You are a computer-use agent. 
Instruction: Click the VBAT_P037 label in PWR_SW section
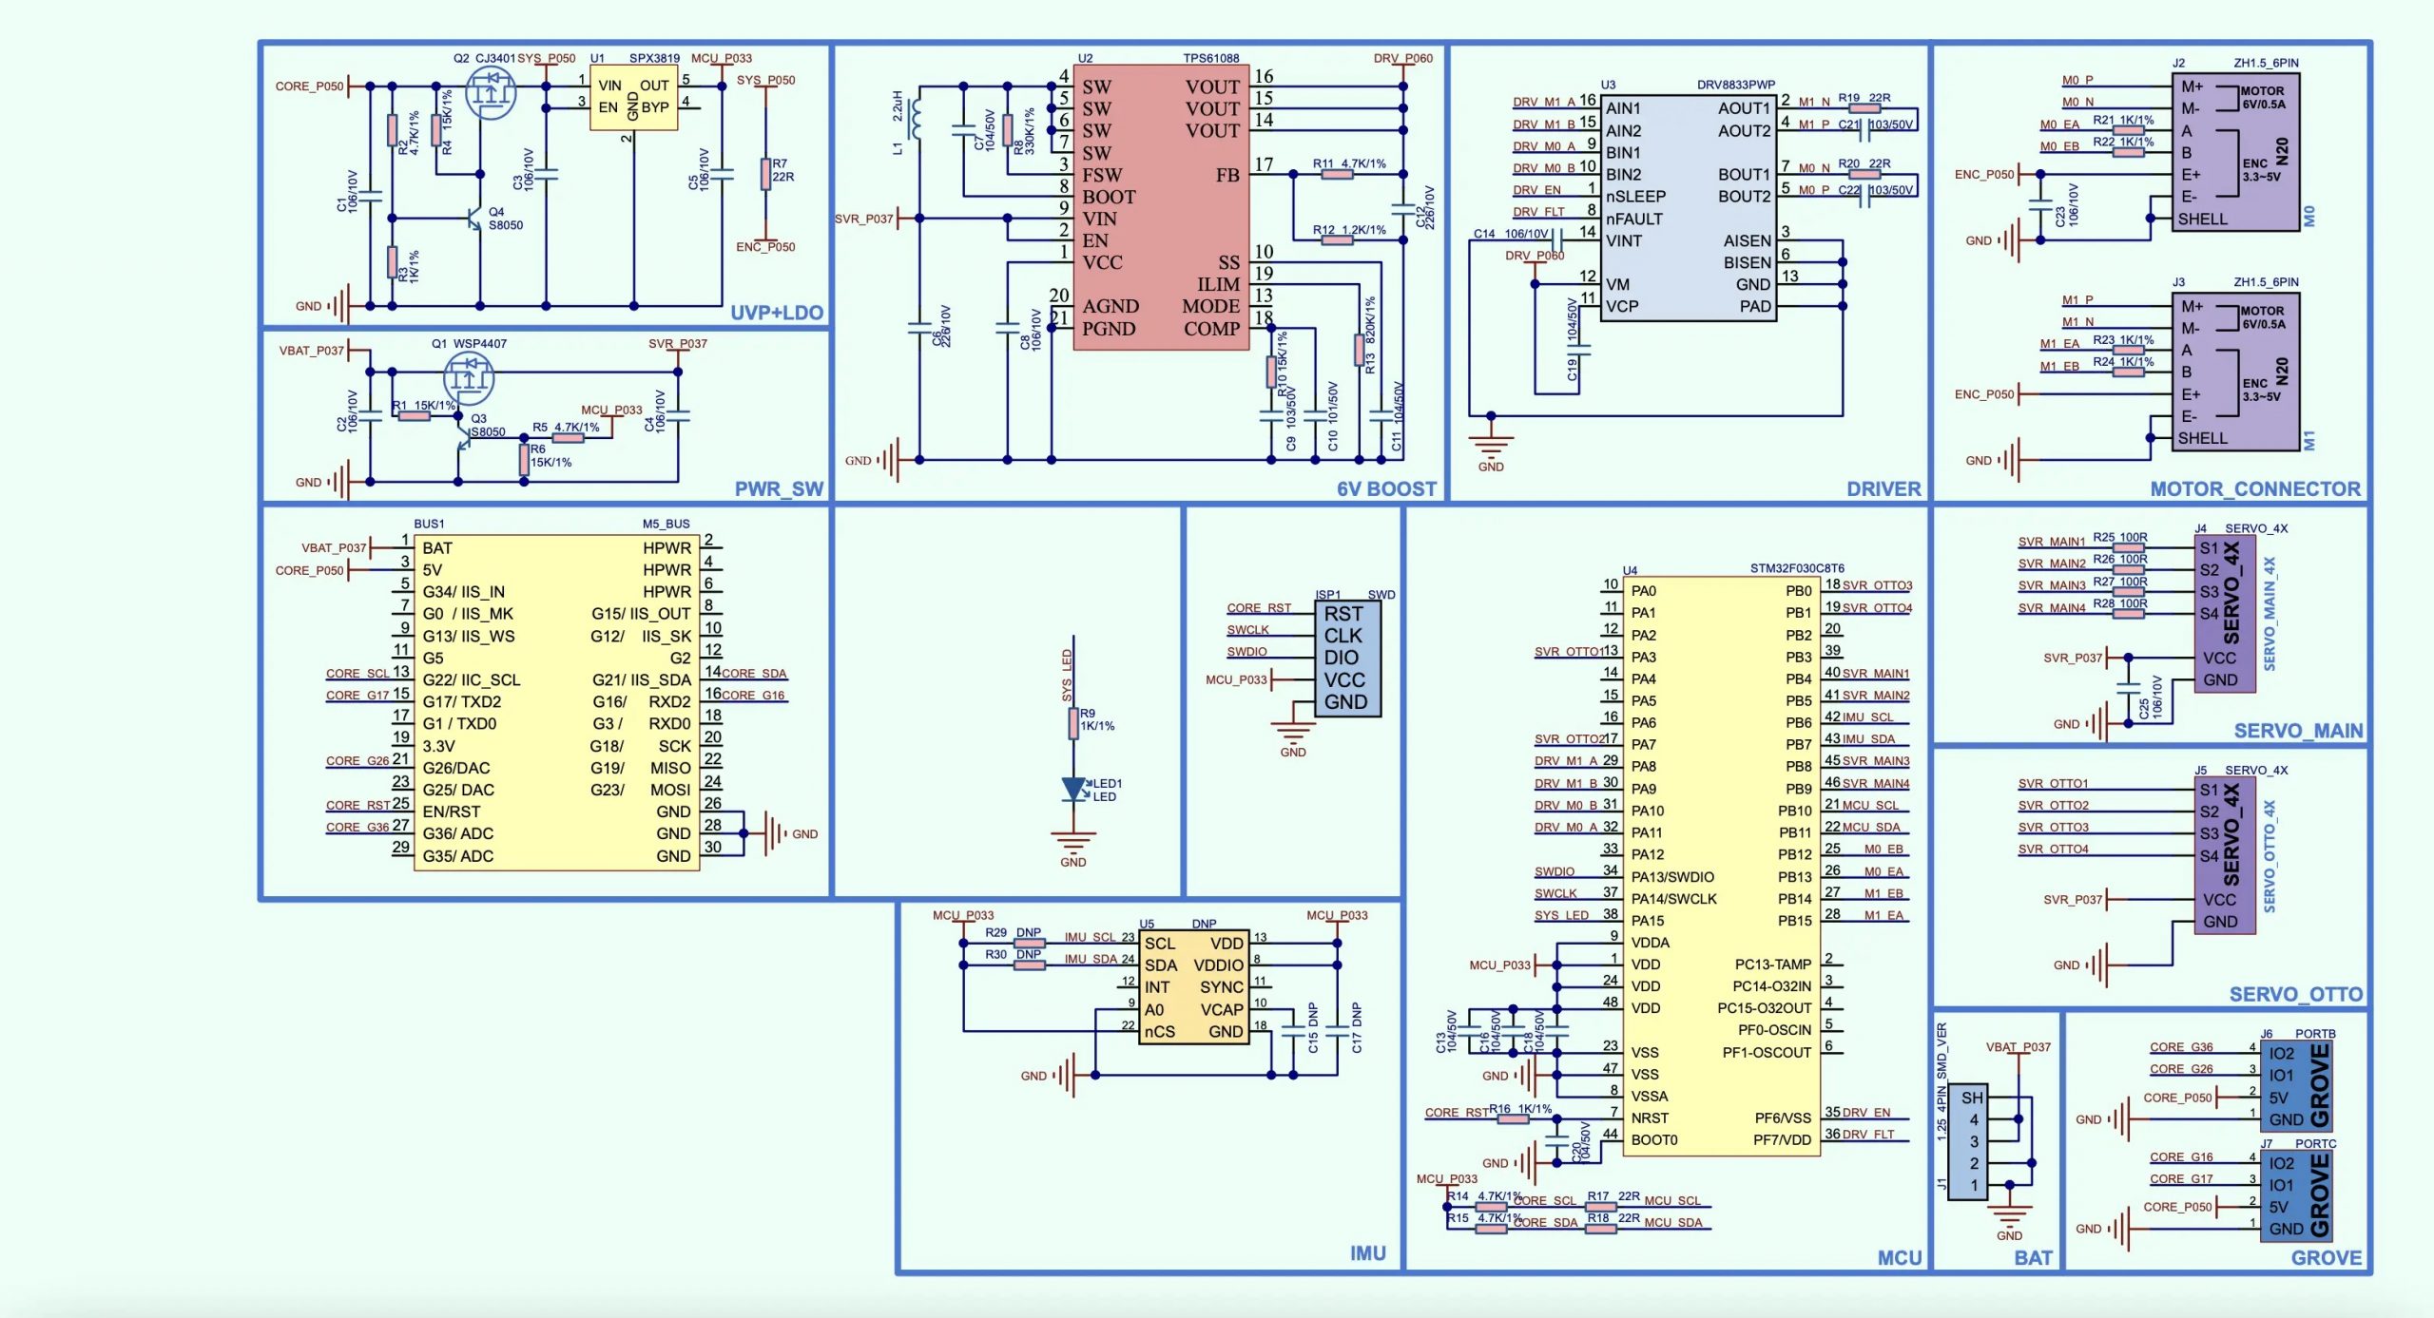tap(311, 351)
